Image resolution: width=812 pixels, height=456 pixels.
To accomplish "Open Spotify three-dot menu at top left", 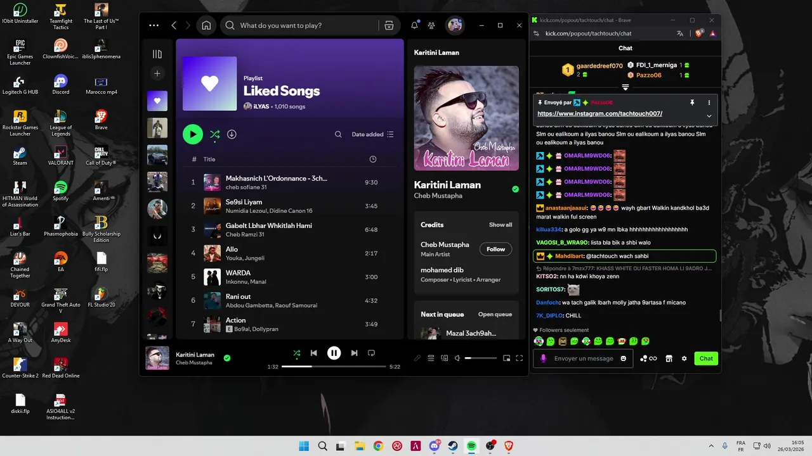I will (154, 25).
